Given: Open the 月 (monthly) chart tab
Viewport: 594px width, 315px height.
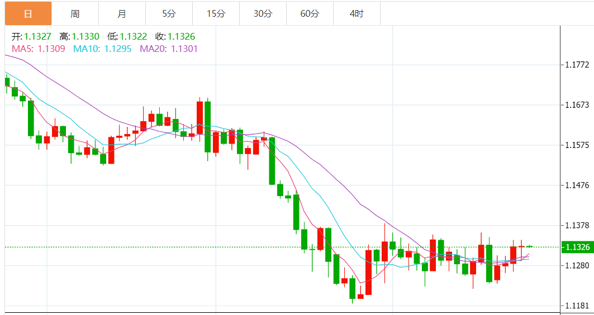Looking at the screenshot, I should [122, 13].
